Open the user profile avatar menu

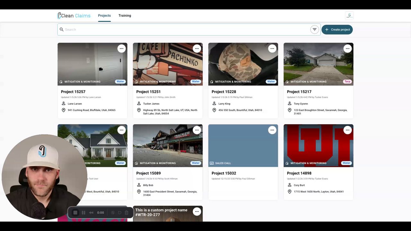tap(349, 15)
